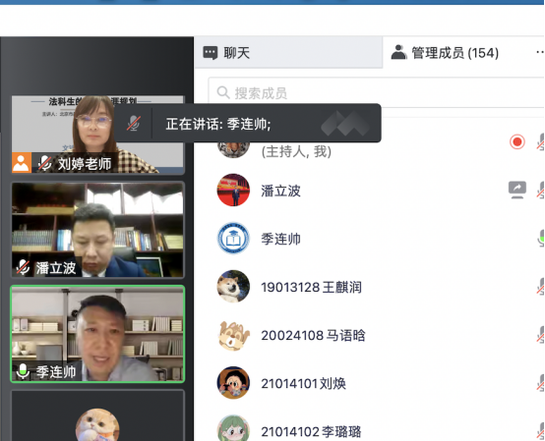
Task: Click 季连帅's school logo avatar
Action: [233, 239]
